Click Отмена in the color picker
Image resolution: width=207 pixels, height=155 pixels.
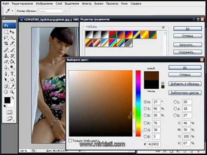185,75
